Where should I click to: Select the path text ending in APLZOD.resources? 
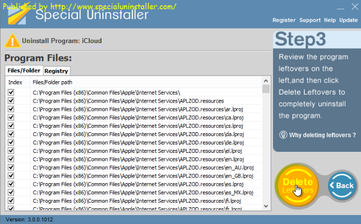tap(128, 101)
